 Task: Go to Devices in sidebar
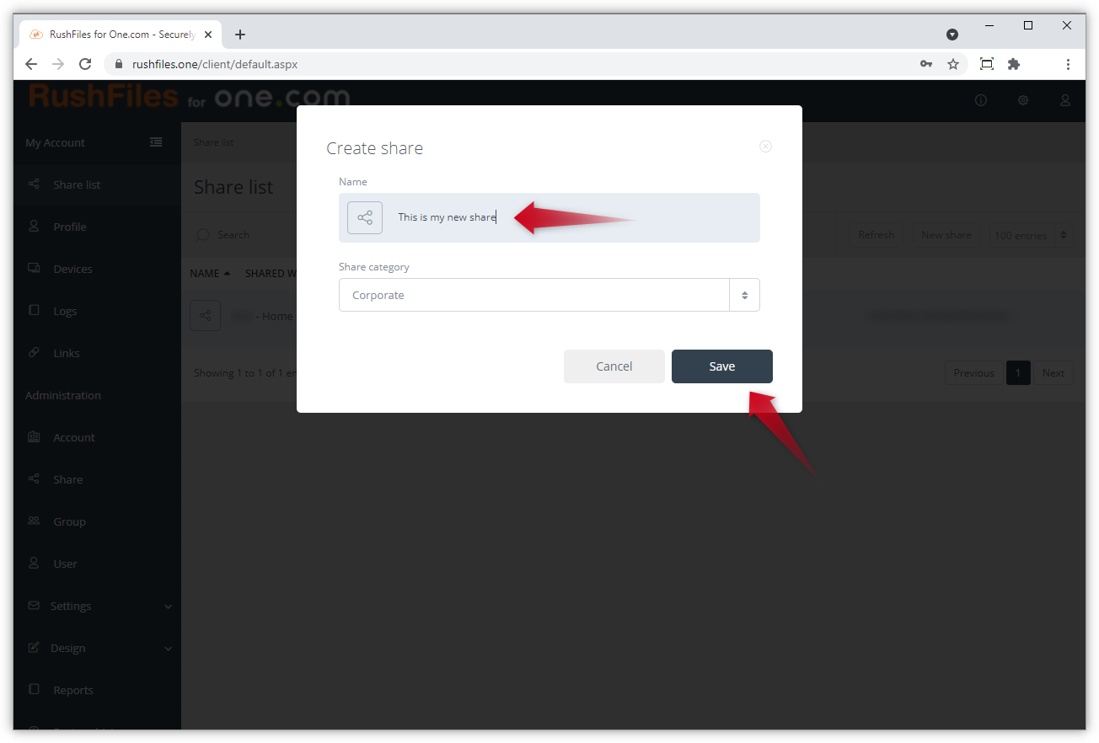pos(72,269)
